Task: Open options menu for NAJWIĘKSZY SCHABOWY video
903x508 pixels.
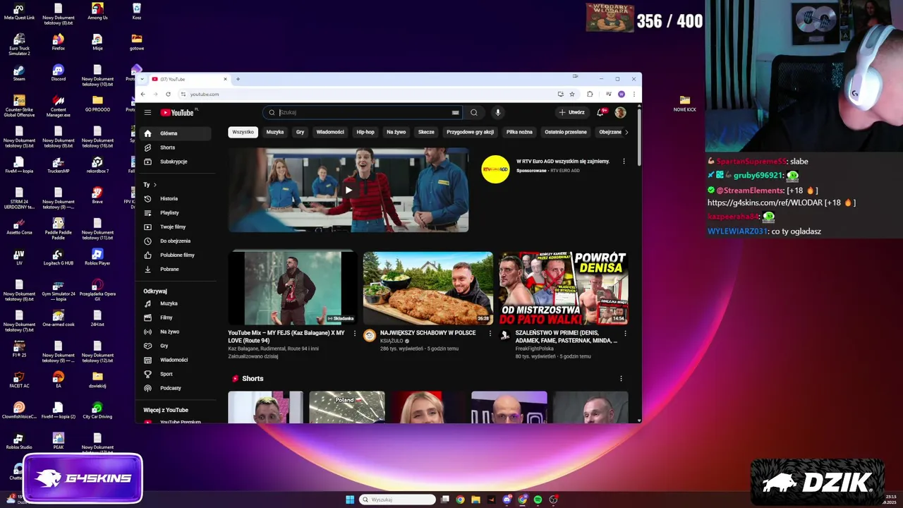Action: (x=491, y=333)
